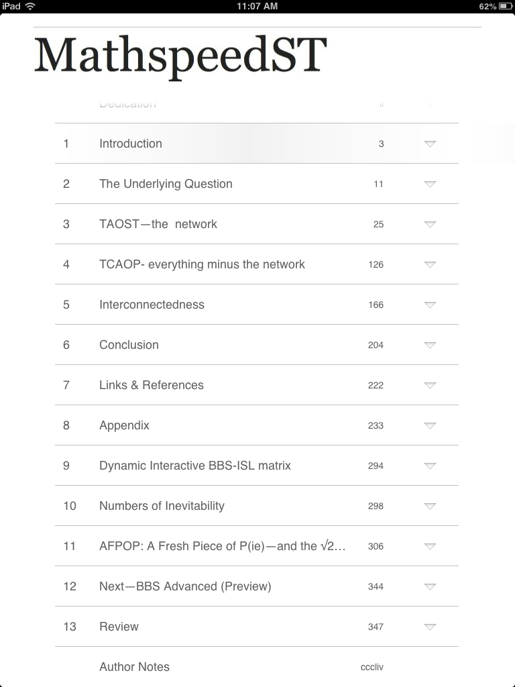
Task: Select the Conclusion chapter title
Action: pos(129,345)
